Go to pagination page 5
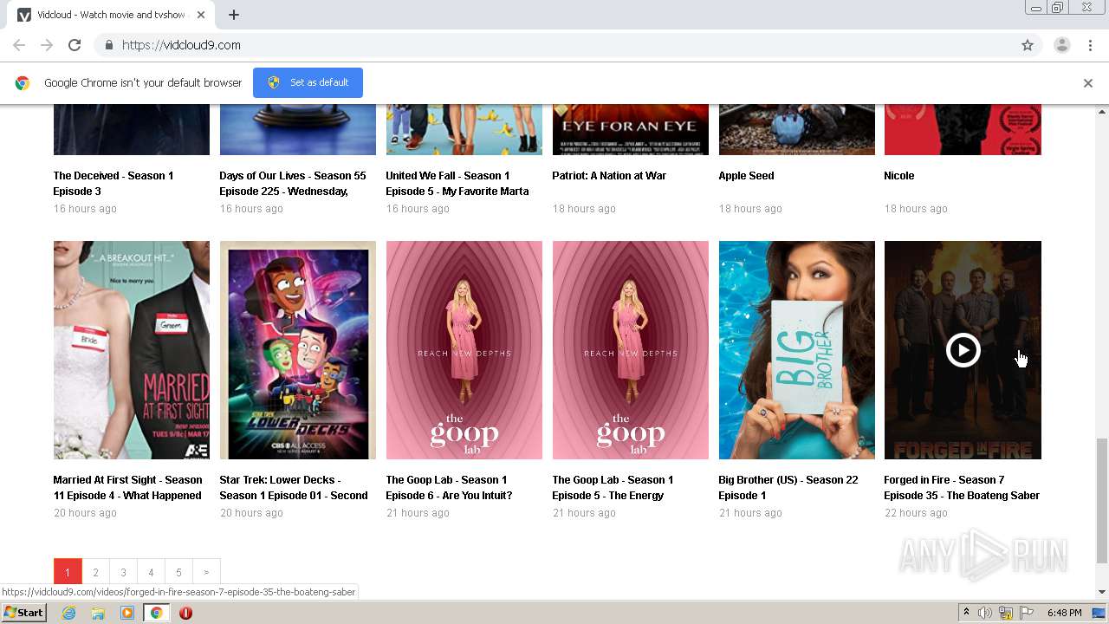 click(178, 572)
